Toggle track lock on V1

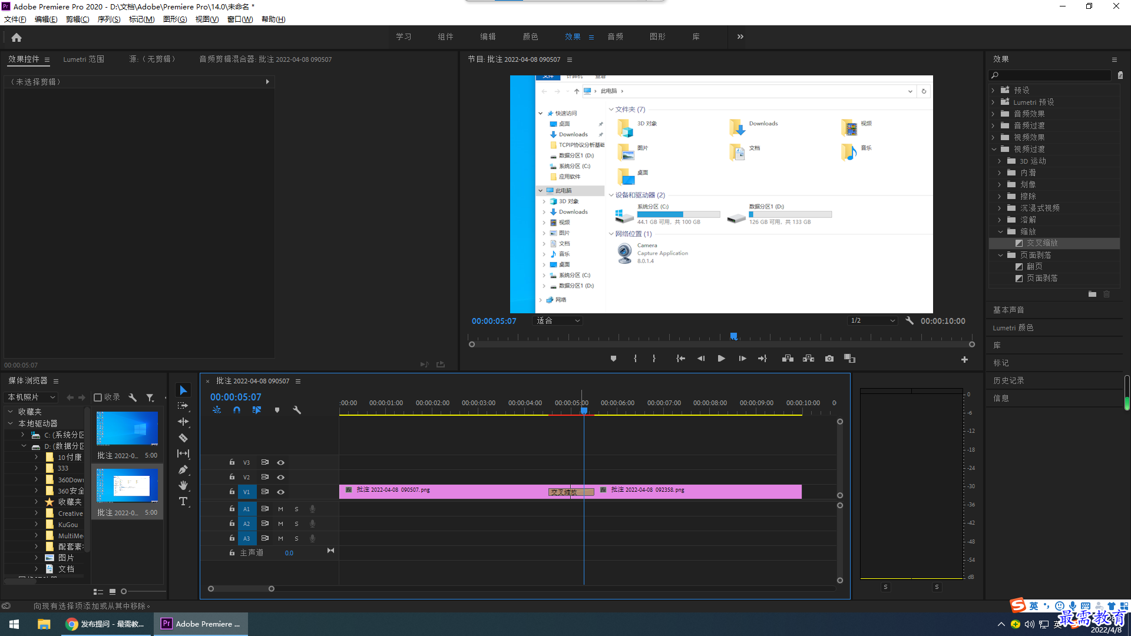(x=232, y=492)
